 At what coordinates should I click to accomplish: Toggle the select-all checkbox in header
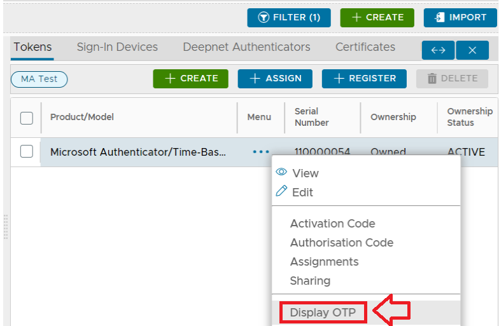pos(27,118)
